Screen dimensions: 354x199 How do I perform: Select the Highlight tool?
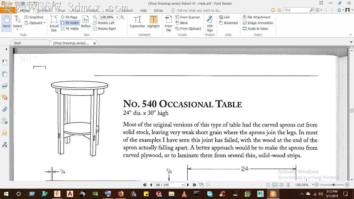click(153, 22)
